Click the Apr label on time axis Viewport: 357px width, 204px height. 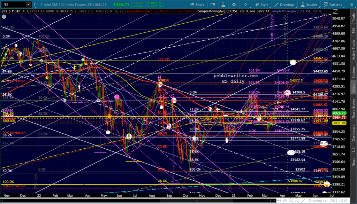(282, 196)
